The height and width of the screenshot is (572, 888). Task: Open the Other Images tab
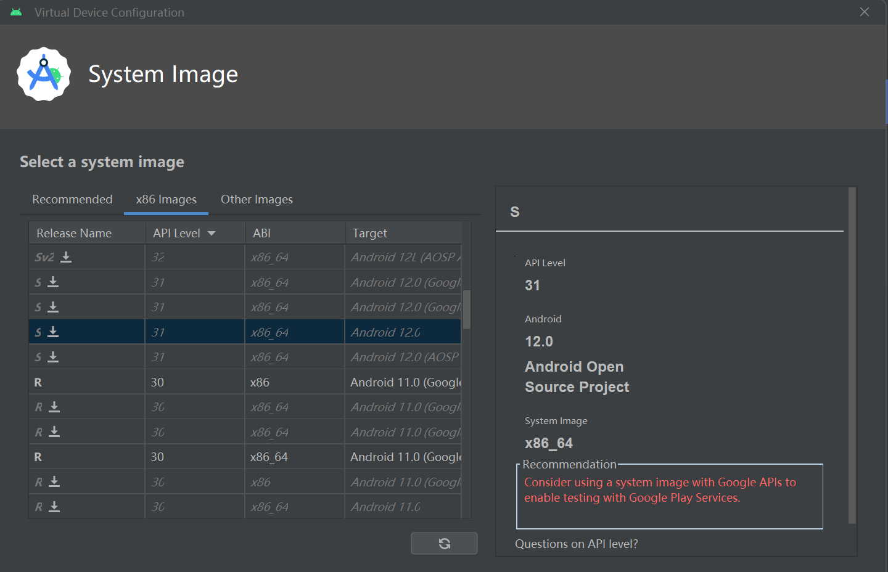pyautogui.click(x=257, y=200)
